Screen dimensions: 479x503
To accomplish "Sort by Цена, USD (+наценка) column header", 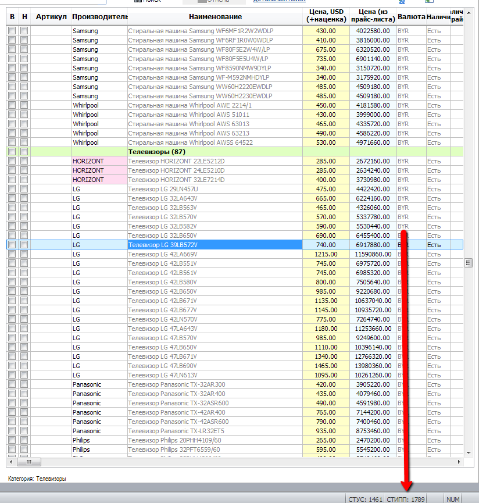I will [326, 16].
